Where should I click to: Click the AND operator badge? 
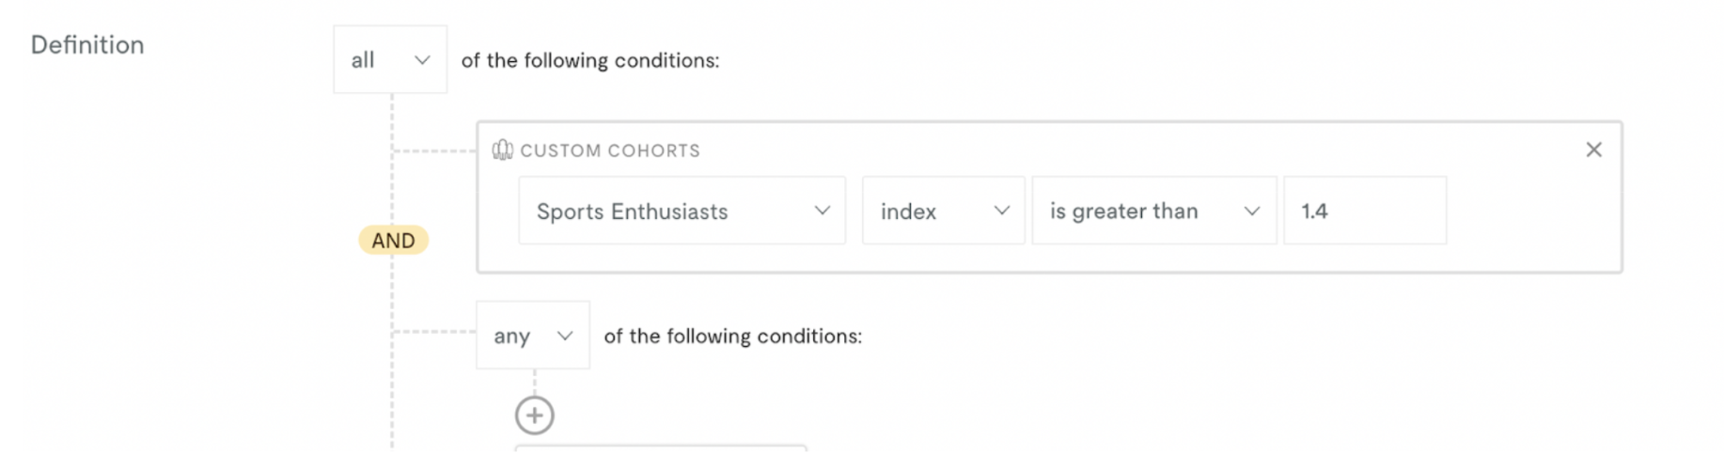(393, 241)
